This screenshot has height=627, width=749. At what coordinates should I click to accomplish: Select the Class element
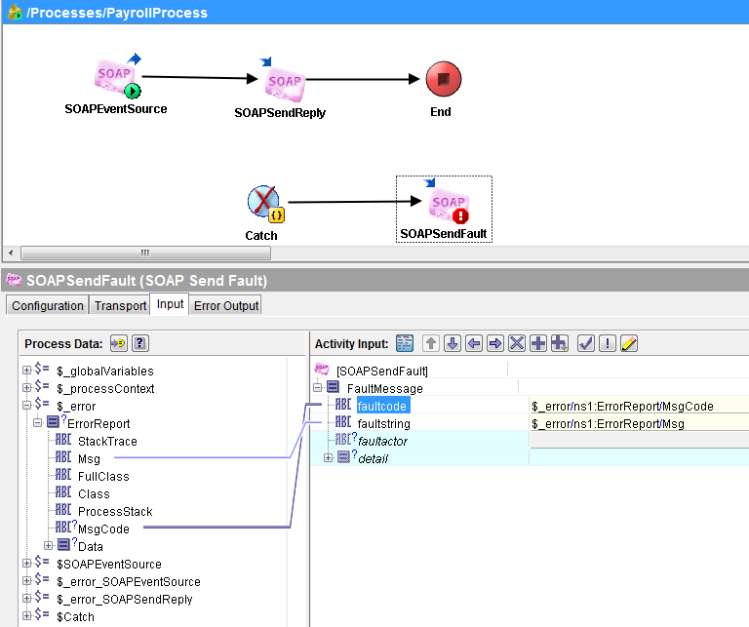94,493
